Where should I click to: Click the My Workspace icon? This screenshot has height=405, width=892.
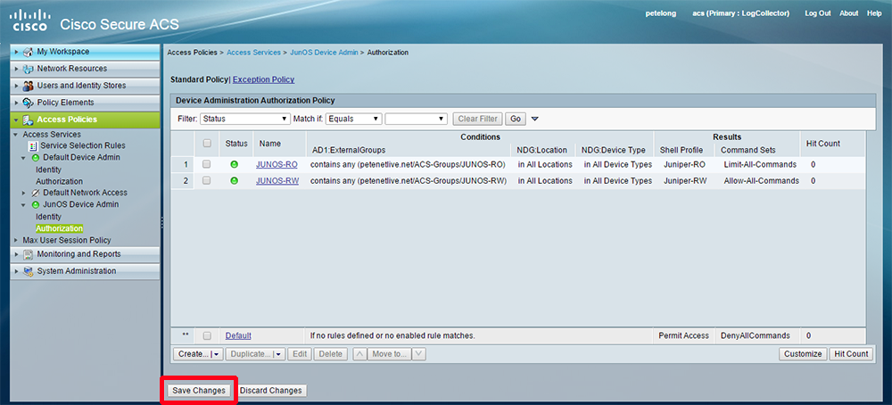(28, 52)
